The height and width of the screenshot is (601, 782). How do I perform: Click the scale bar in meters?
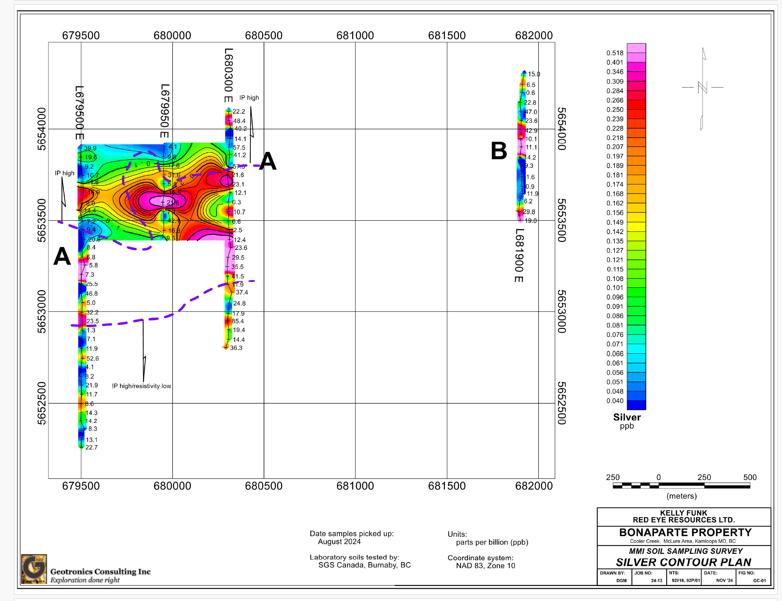click(x=681, y=485)
